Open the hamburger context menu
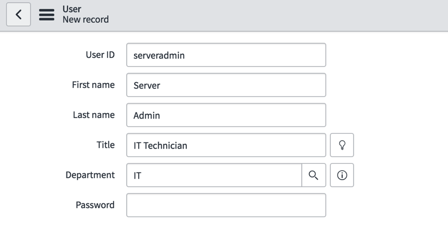 pyautogui.click(x=47, y=15)
